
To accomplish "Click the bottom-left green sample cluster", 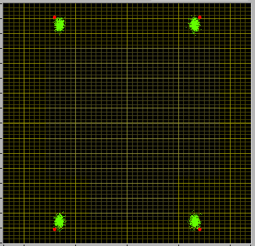I will pos(60,222).
